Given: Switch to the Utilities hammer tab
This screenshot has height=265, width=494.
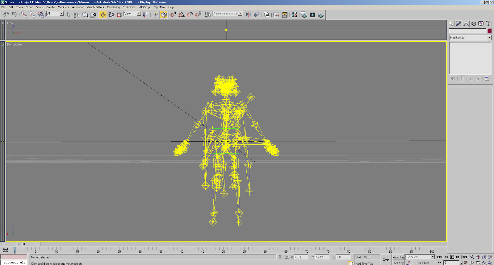Looking at the screenshot, I should click(488, 24).
